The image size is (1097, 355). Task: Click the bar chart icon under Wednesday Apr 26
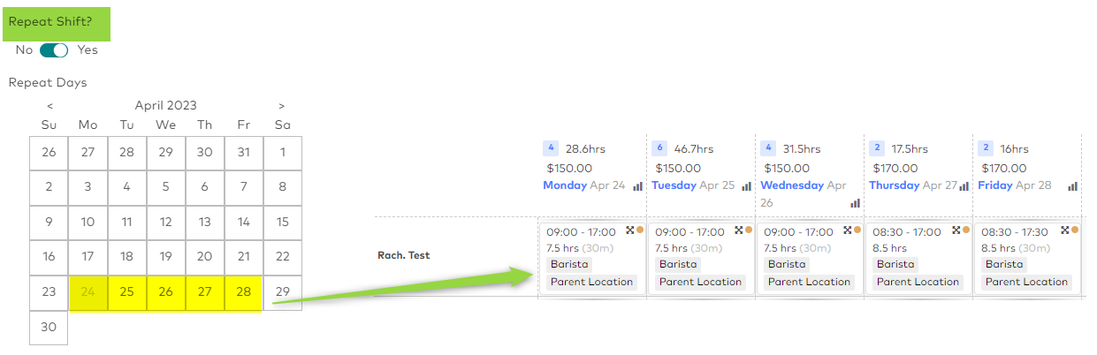point(855,203)
